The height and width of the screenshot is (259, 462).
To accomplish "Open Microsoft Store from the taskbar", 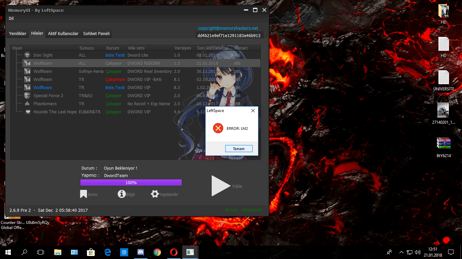I will [91, 252].
